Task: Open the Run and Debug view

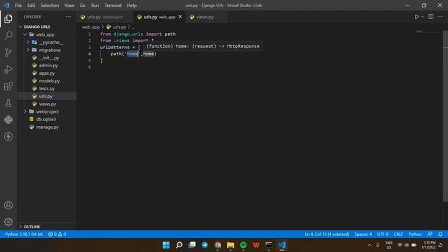Action: click(8, 69)
